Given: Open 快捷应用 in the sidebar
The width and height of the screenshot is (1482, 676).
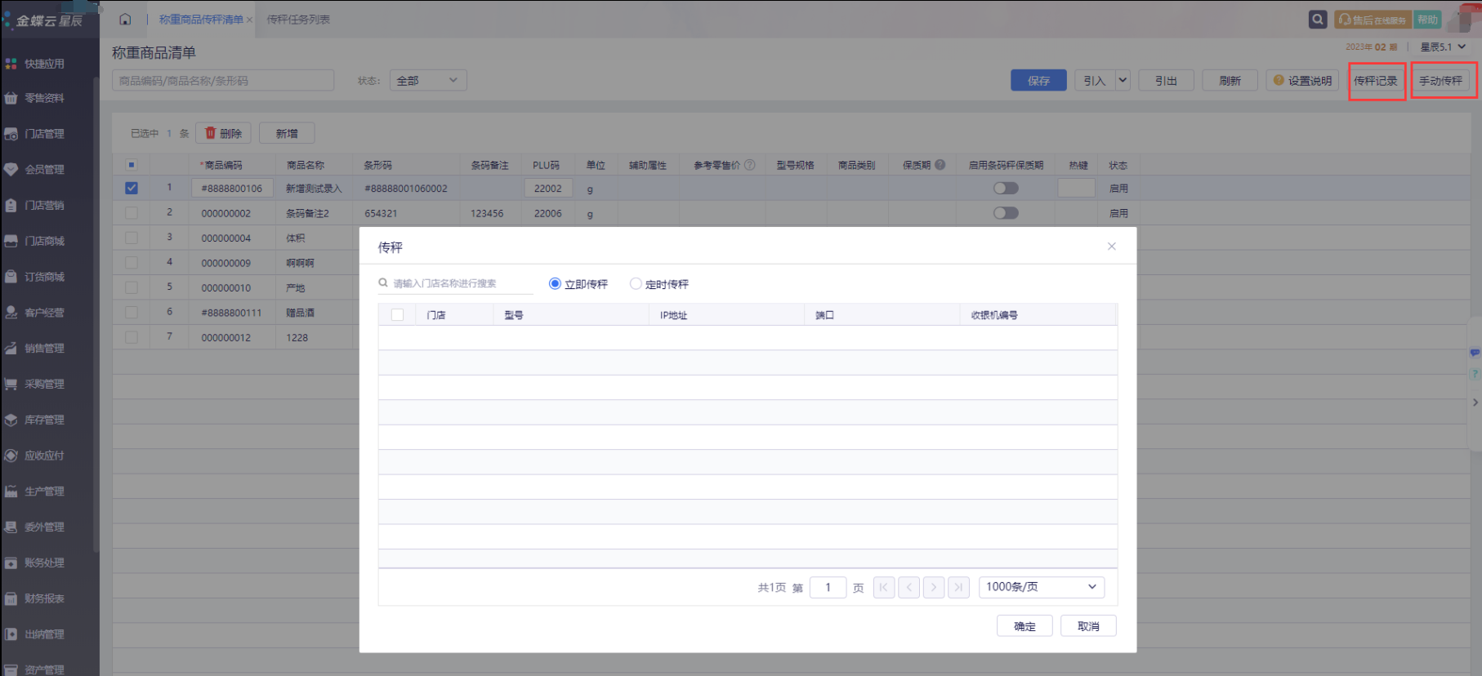Looking at the screenshot, I should pos(44,64).
